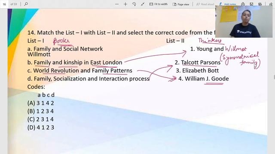This screenshot has width=275, height=154.
Task: Pin the toolbar with the pin icon
Action: click(x=271, y=4)
